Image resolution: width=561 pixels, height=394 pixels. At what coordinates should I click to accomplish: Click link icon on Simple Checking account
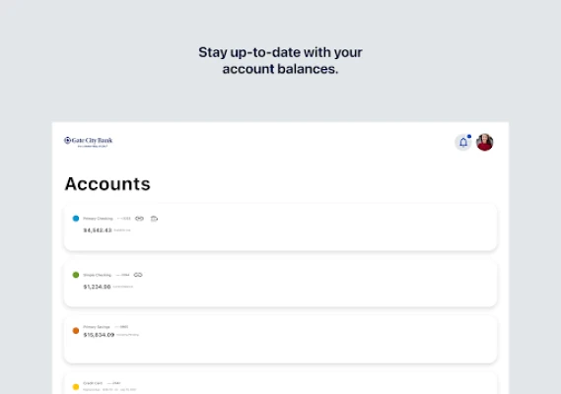click(138, 275)
